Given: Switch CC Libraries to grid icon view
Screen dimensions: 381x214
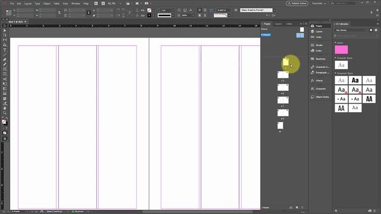Looking at the screenshot, I should (x=371, y=30).
